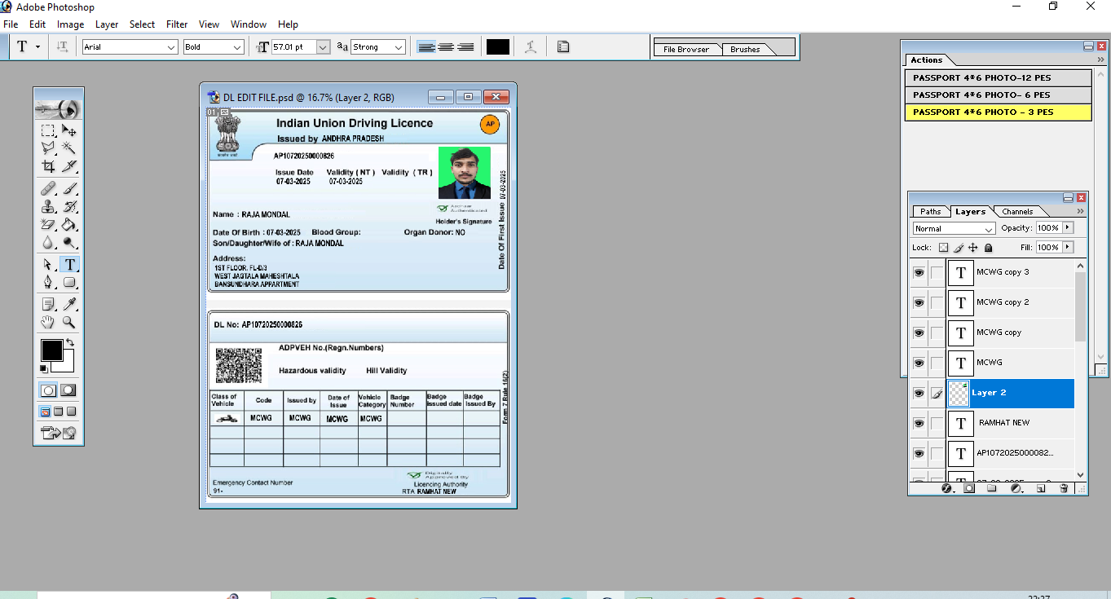Viewport: 1111px width, 599px height.
Task: Open the character and paragraph palettes icon
Action: tap(563, 47)
